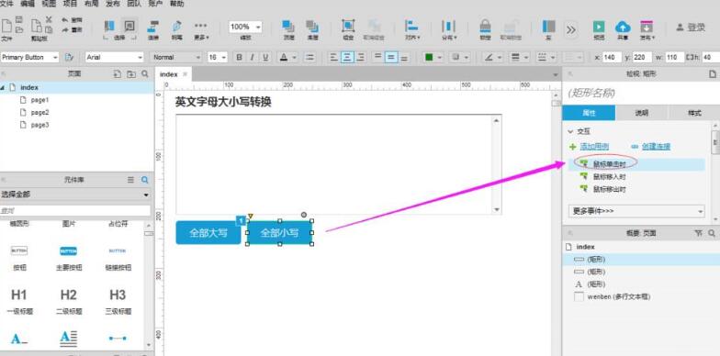Click the 全部大写 button on canvas
This screenshot has height=356, width=720.
pyautogui.click(x=208, y=233)
